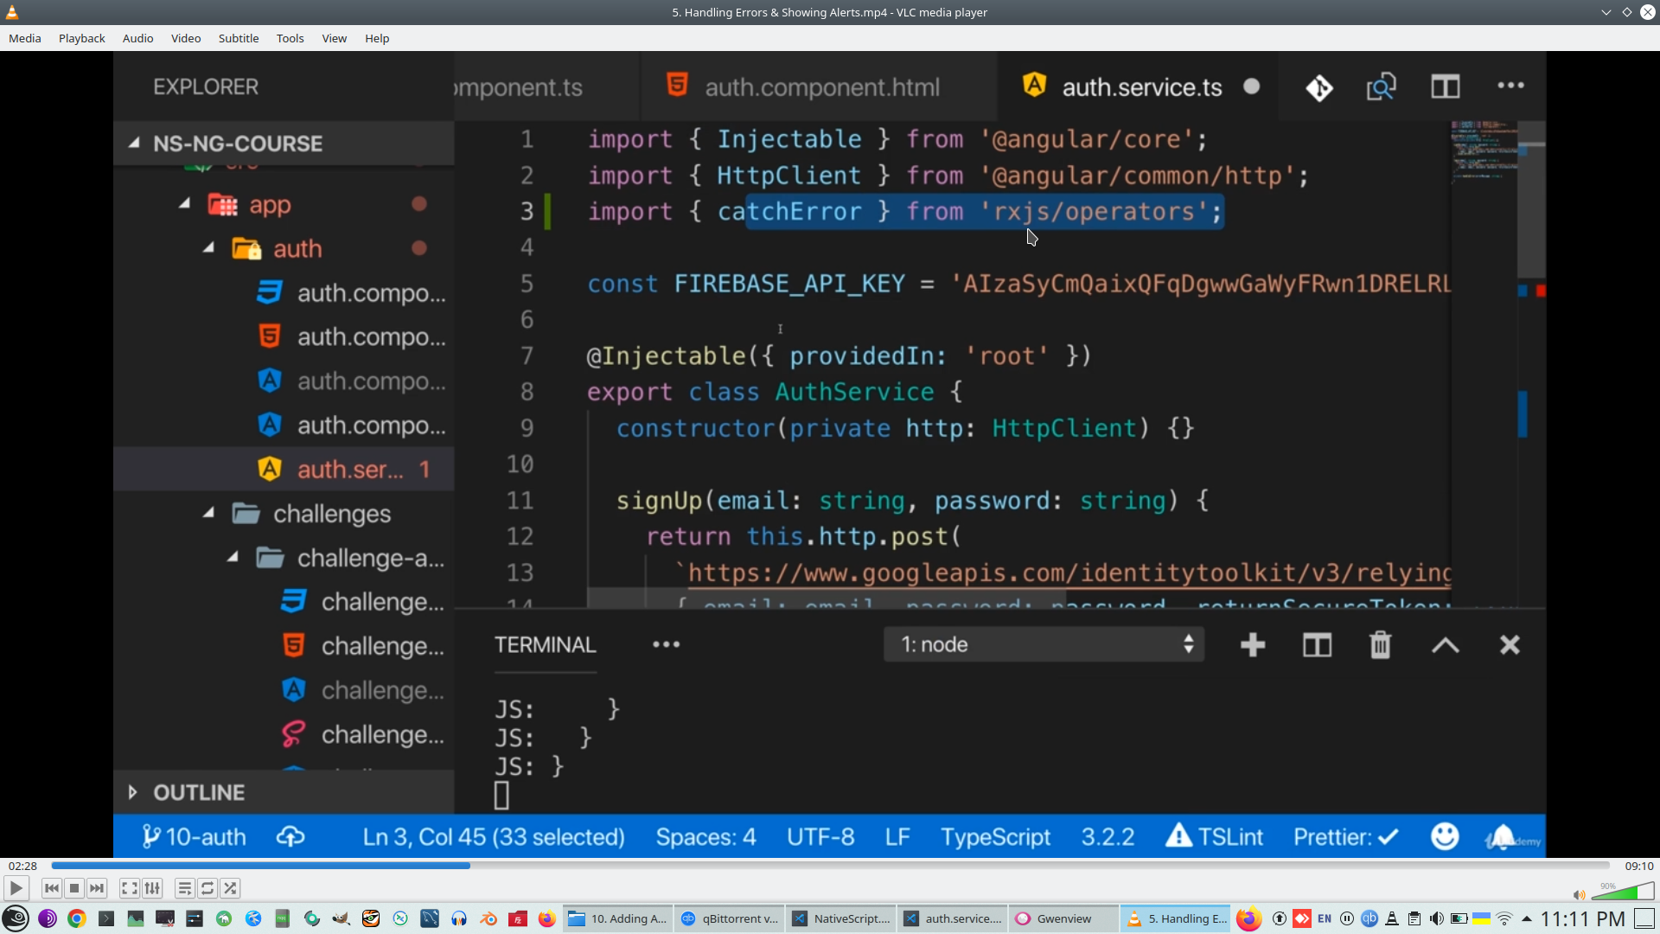Screen dimensions: 1660x934
Task: Toggle random shuffle playback
Action: click(x=230, y=888)
